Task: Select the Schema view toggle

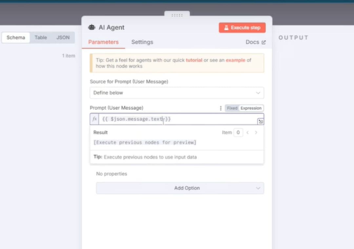Action: pyautogui.click(x=16, y=38)
